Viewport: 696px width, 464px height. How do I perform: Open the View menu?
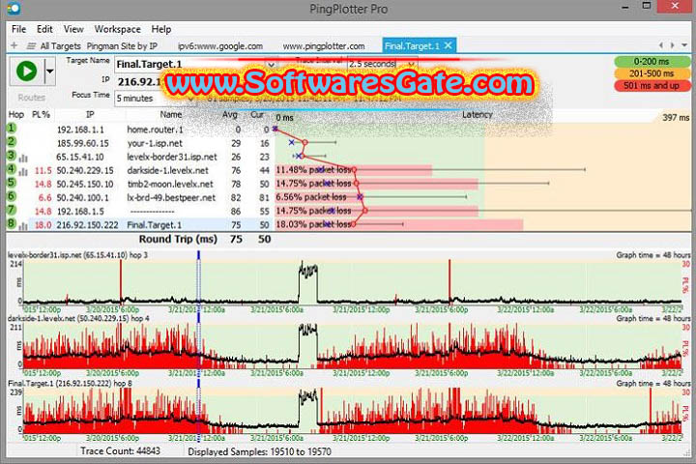point(73,29)
